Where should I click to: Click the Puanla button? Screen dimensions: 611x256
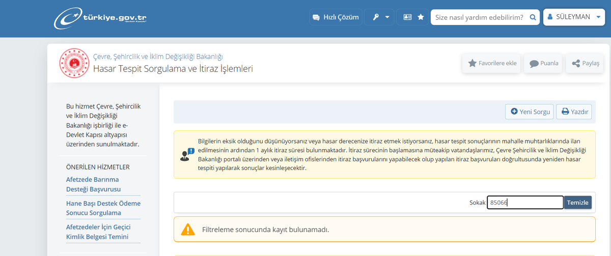coord(543,63)
